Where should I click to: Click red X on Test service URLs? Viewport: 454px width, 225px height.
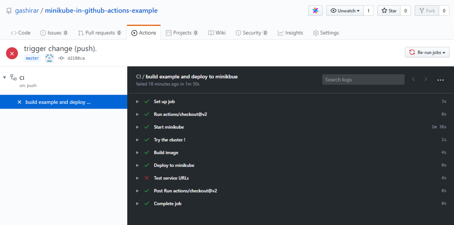(x=147, y=178)
